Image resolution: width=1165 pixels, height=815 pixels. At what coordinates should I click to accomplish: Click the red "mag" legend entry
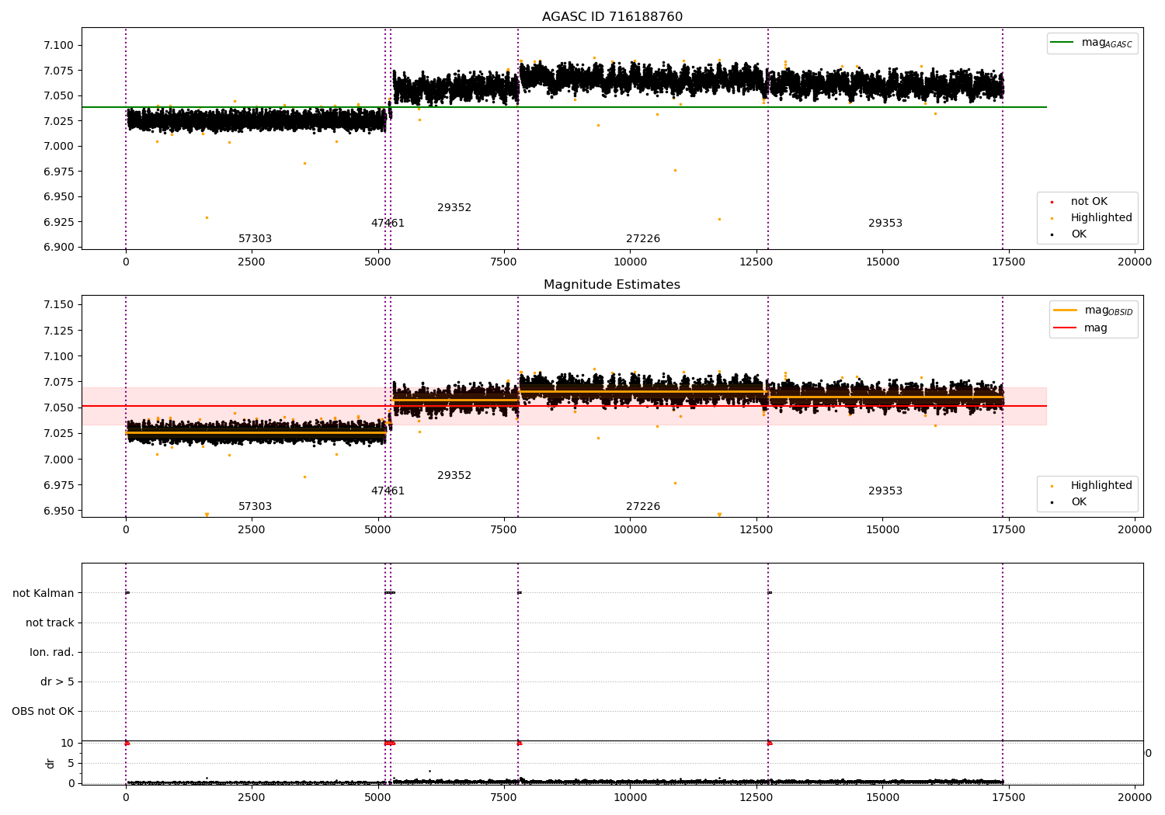1080,328
